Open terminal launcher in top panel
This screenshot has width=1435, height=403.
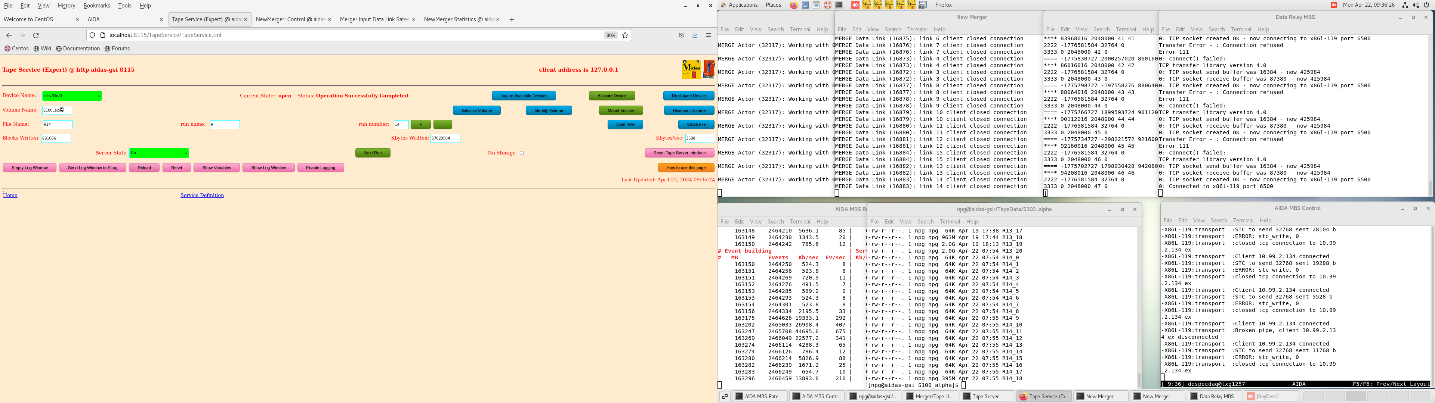point(839,5)
